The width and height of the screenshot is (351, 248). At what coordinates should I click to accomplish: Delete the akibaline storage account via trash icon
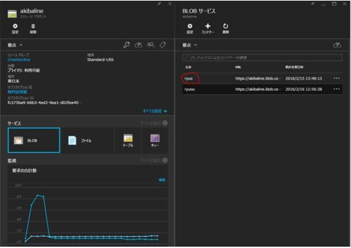click(x=33, y=28)
